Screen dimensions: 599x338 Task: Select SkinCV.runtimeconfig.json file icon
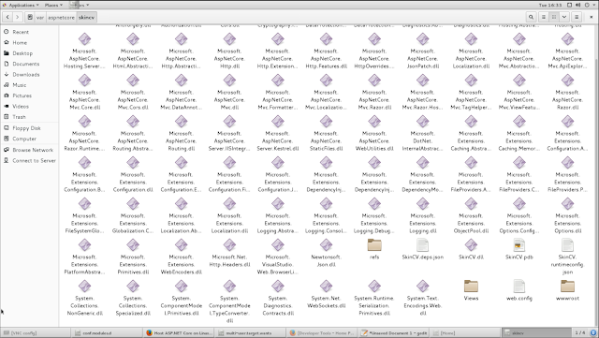tap(568, 245)
